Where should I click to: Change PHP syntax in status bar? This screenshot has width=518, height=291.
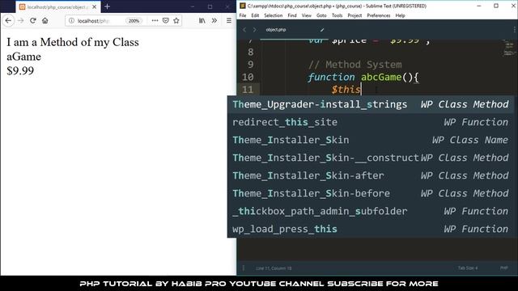[x=503, y=268]
